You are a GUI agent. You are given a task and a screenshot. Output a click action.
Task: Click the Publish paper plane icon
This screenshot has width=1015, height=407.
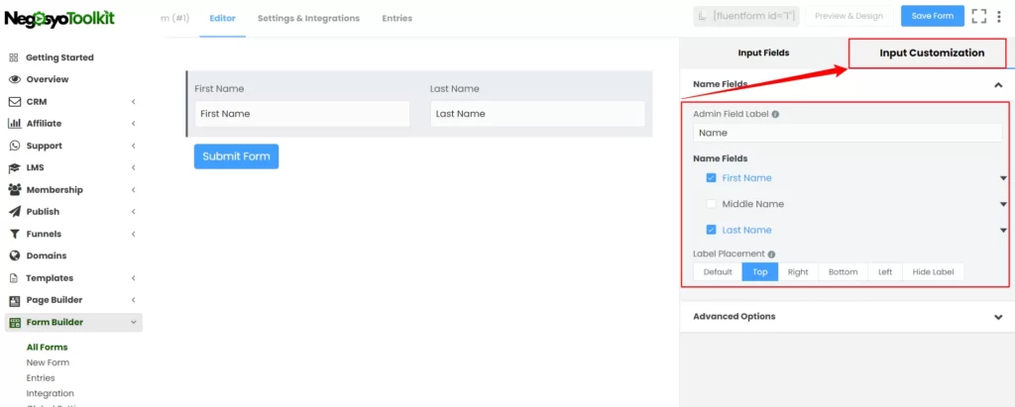(x=14, y=212)
